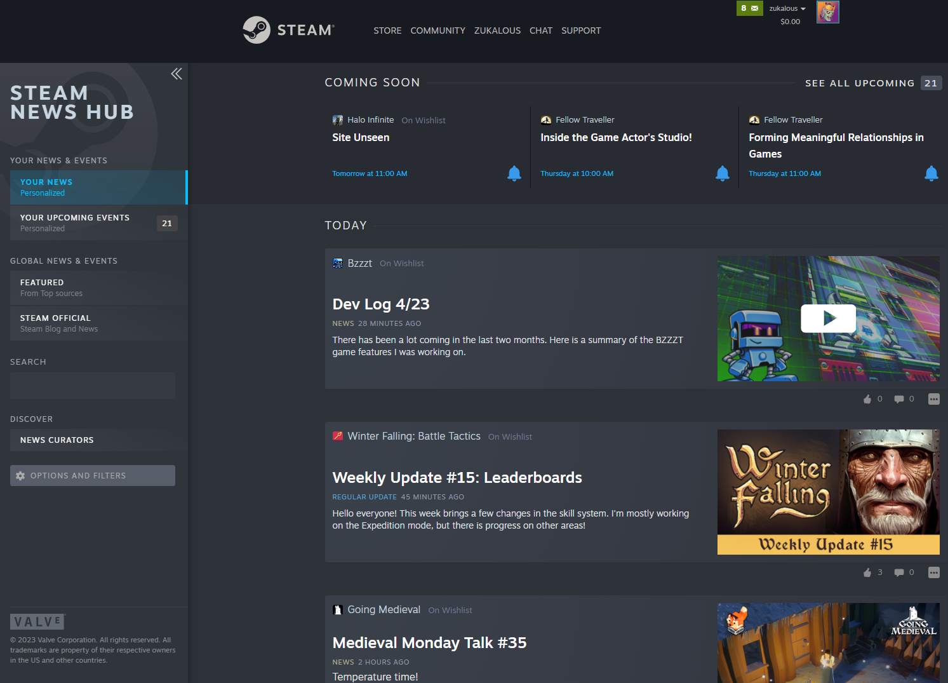Click the news search field
948x683 pixels.
click(x=93, y=386)
